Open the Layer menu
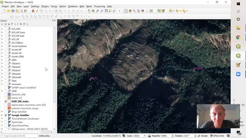The width and height of the screenshot is (246, 138). click(x=26, y=7)
